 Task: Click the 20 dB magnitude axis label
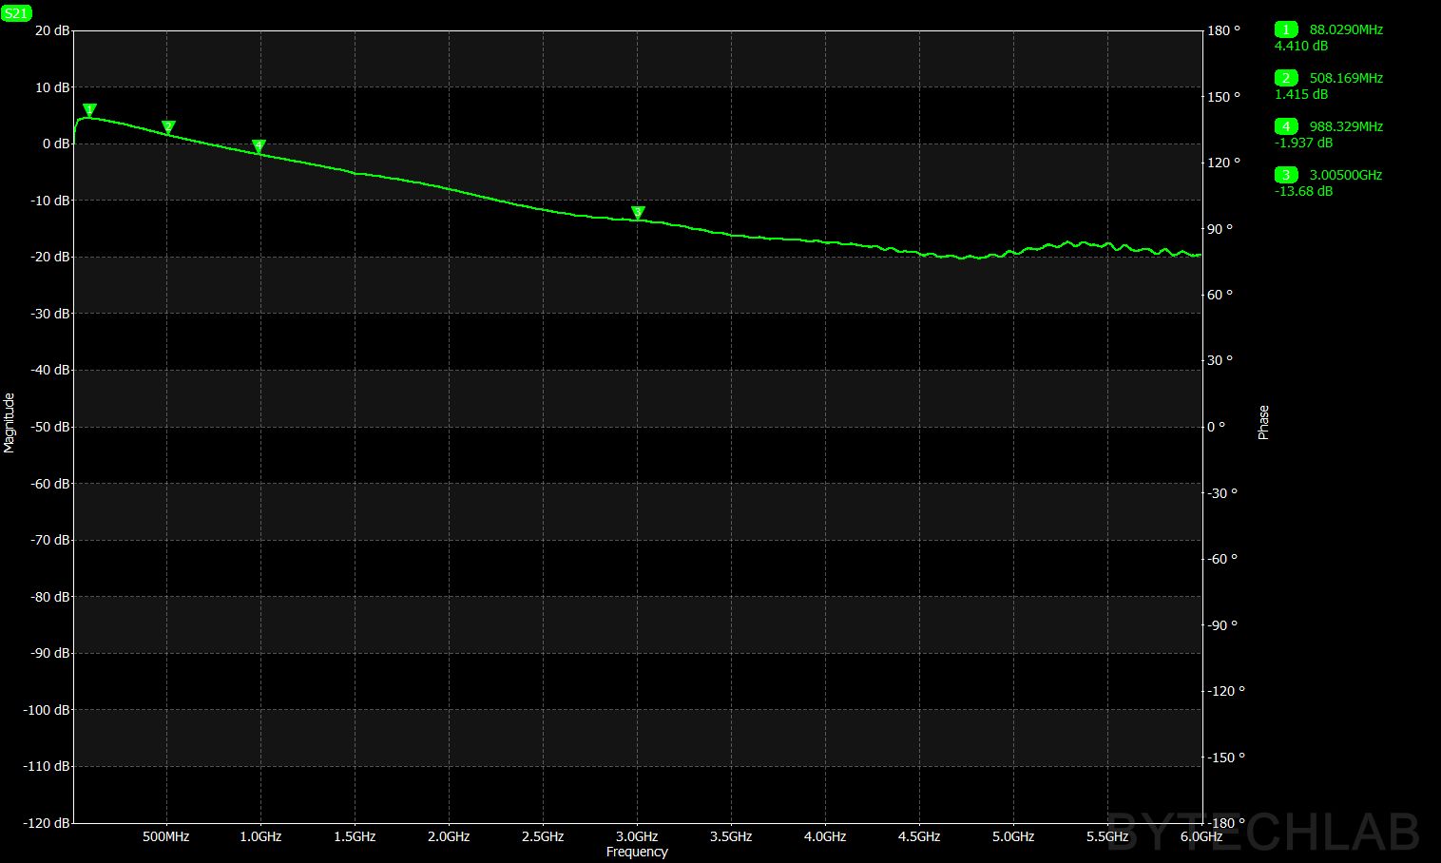52,30
